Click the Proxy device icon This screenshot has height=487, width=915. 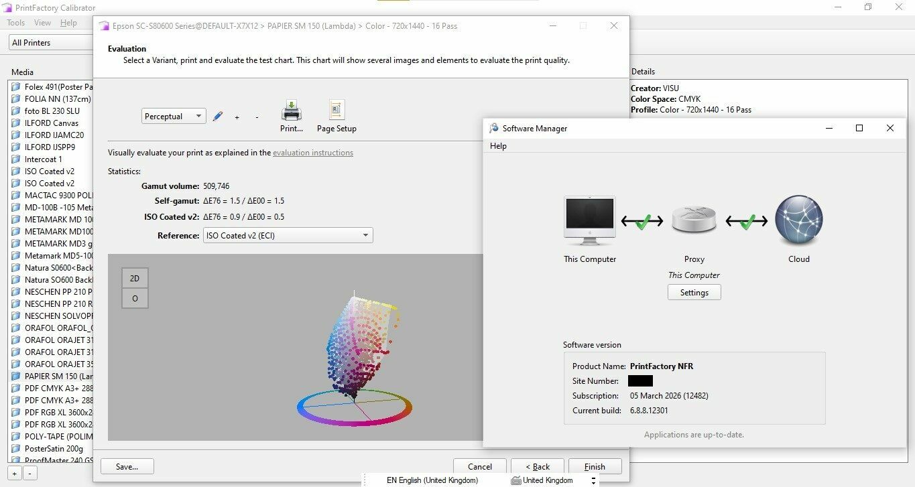[x=694, y=220]
